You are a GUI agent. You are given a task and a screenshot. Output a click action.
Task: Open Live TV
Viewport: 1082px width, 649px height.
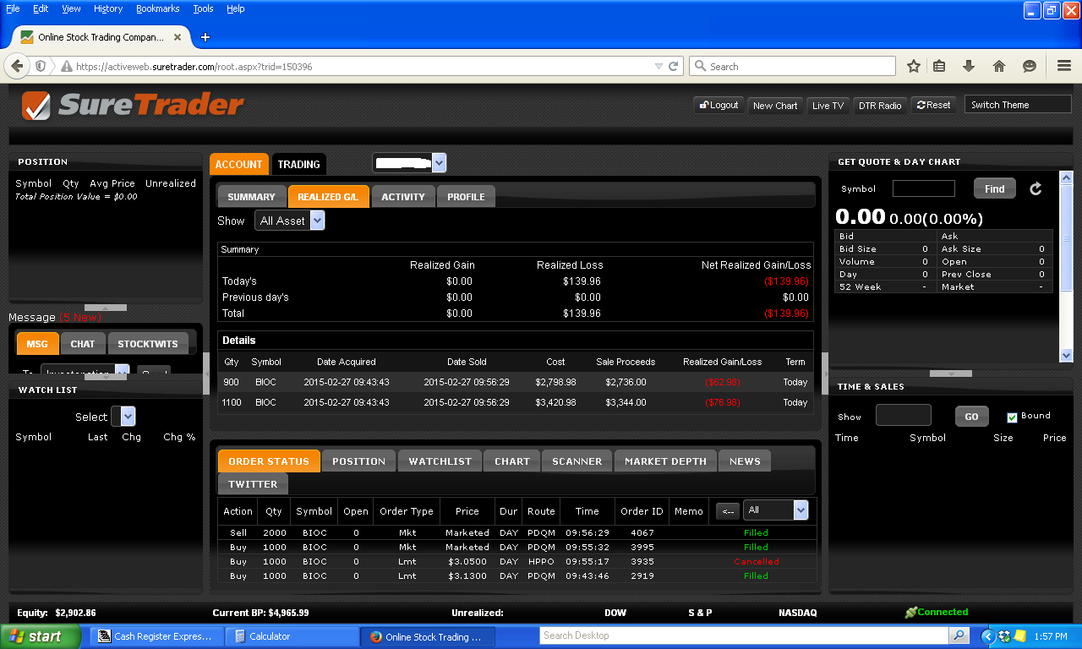[828, 105]
